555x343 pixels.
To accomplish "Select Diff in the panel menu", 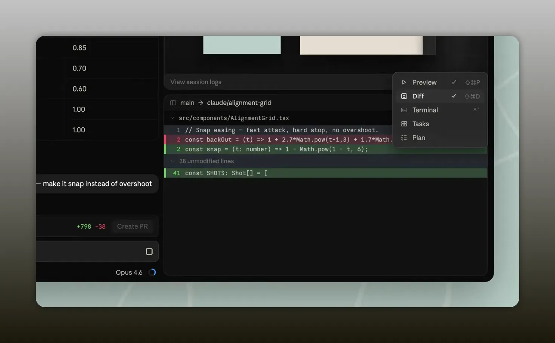I will coord(440,96).
